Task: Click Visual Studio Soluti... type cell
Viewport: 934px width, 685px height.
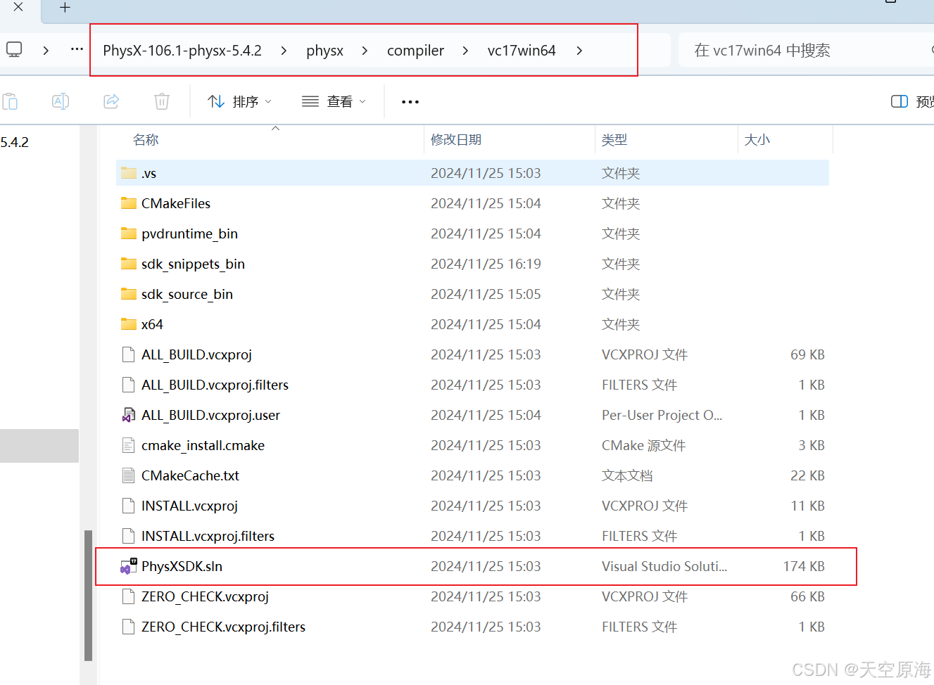Action: click(664, 566)
